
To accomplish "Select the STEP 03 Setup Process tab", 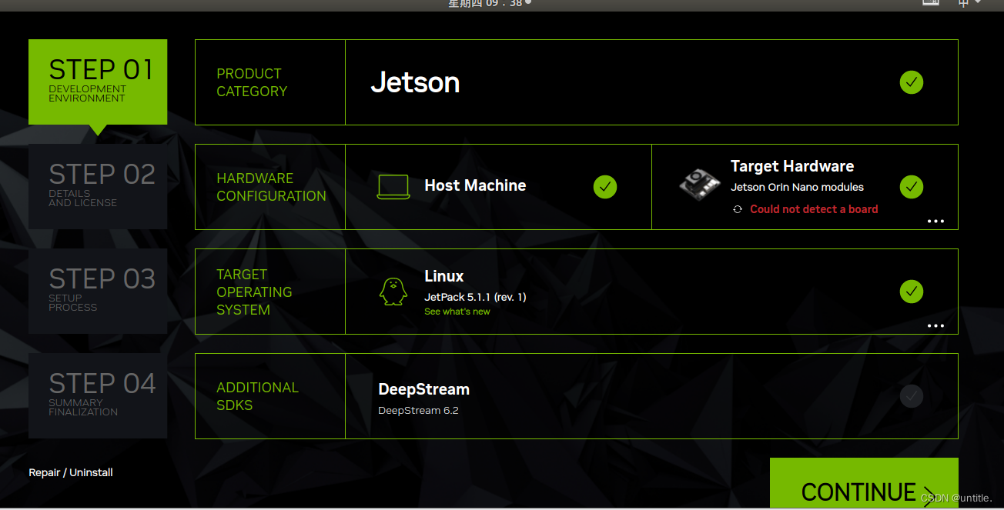I will [98, 291].
